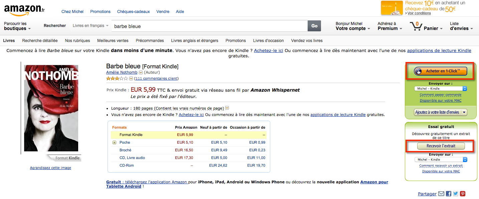Screen dimensions: 479x199
Task: Buy with Acheter en 1-Click button
Action: point(441,71)
